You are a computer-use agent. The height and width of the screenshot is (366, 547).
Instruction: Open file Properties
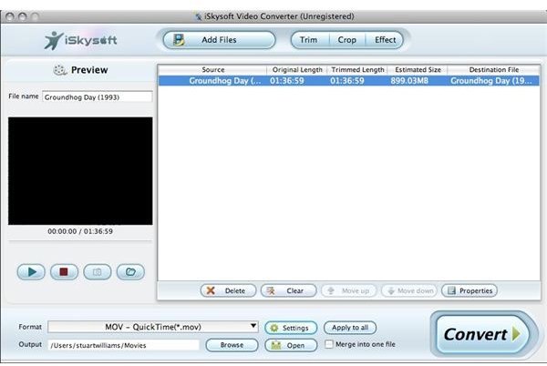pos(470,290)
